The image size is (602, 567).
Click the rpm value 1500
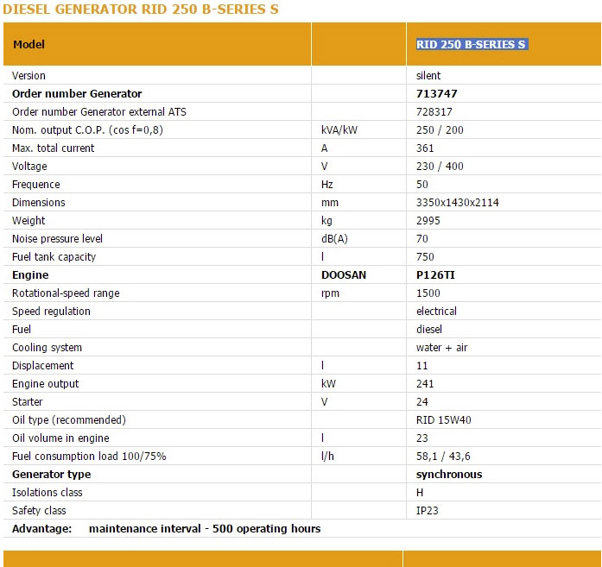[x=428, y=293]
